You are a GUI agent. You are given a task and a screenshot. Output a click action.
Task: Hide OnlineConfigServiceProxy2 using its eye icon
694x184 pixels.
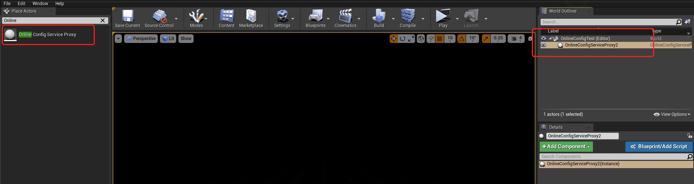tap(543, 45)
